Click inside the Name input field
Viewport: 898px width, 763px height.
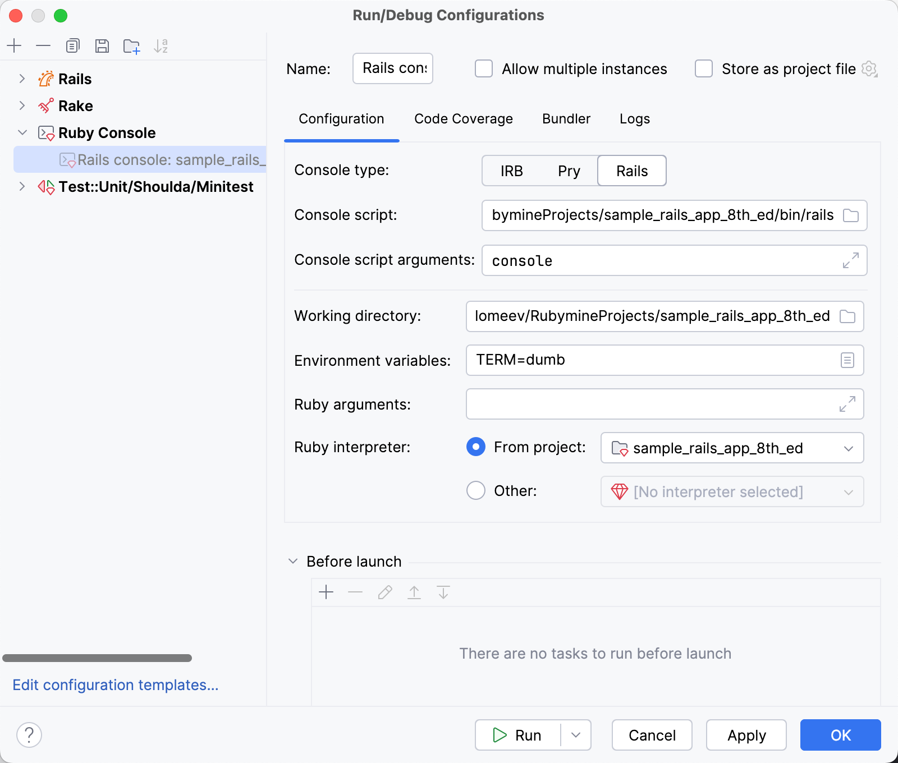[392, 68]
